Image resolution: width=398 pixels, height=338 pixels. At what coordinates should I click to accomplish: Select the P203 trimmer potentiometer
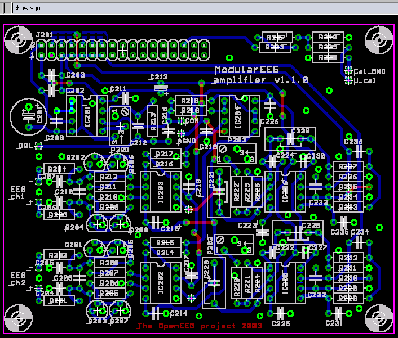(237, 153)
